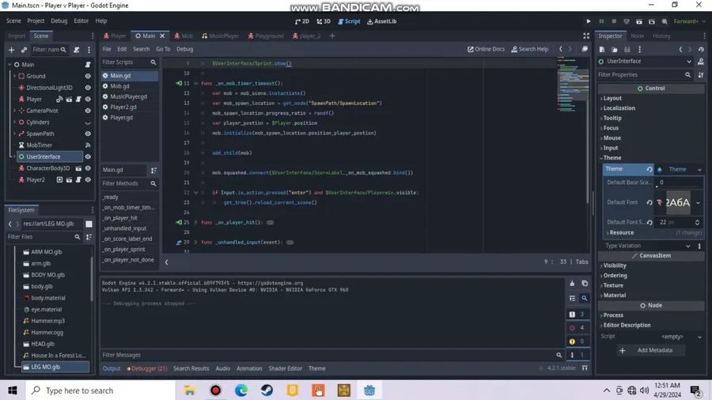Select _on_player_hit in methods list
The width and height of the screenshot is (712, 400).
point(120,218)
